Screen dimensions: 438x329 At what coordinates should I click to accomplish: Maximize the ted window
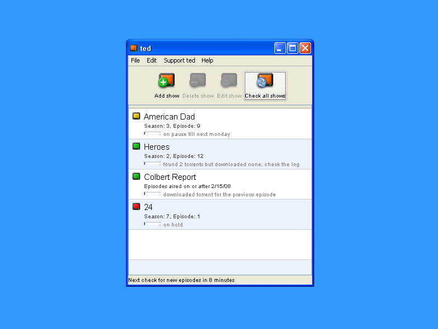point(292,48)
